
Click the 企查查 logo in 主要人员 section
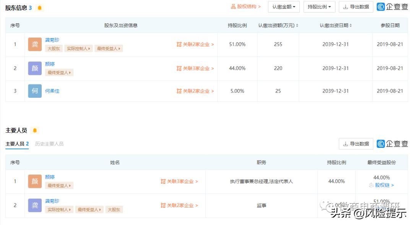392,144
